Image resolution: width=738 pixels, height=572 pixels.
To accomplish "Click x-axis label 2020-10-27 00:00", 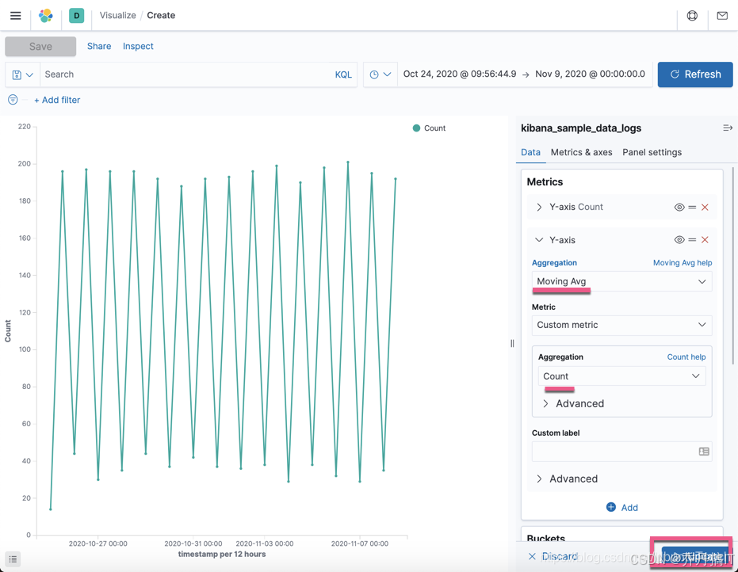I will 98,543.
